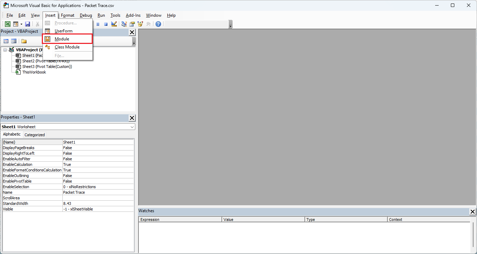Click the Break pause icon in the toolbar
Screen dimensions: 477x254
pyautogui.click(x=98, y=24)
